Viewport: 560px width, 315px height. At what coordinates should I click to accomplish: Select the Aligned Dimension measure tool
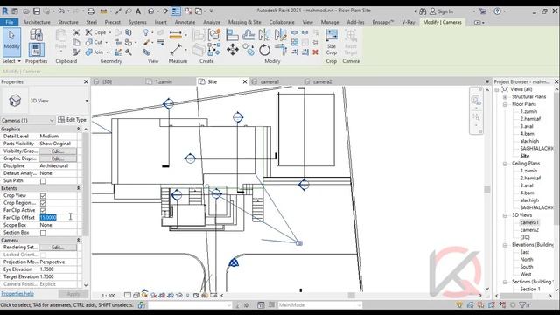tap(175, 35)
